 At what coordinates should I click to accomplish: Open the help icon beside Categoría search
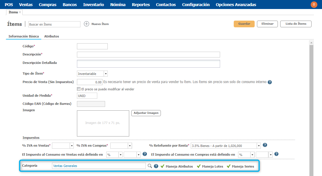click(156, 166)
